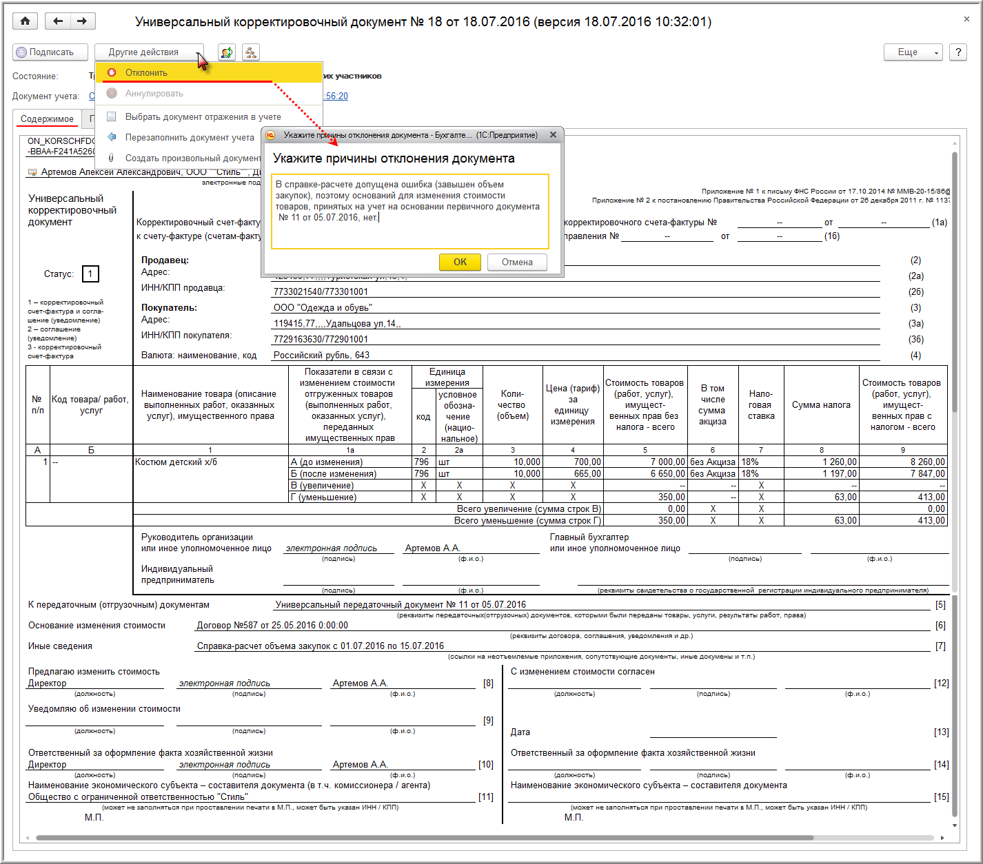Viewport: 983px width, 864px height.
Task: Click the vertical scrollbar of the document
Action: point(955,282)
